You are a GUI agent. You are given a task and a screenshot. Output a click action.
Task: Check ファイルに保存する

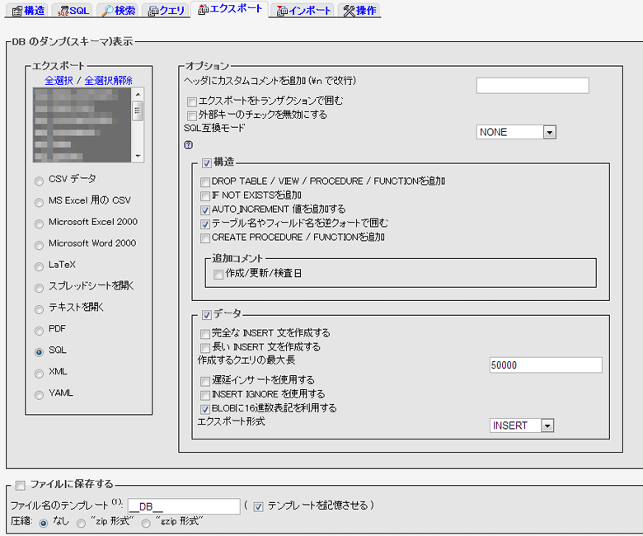20,486
